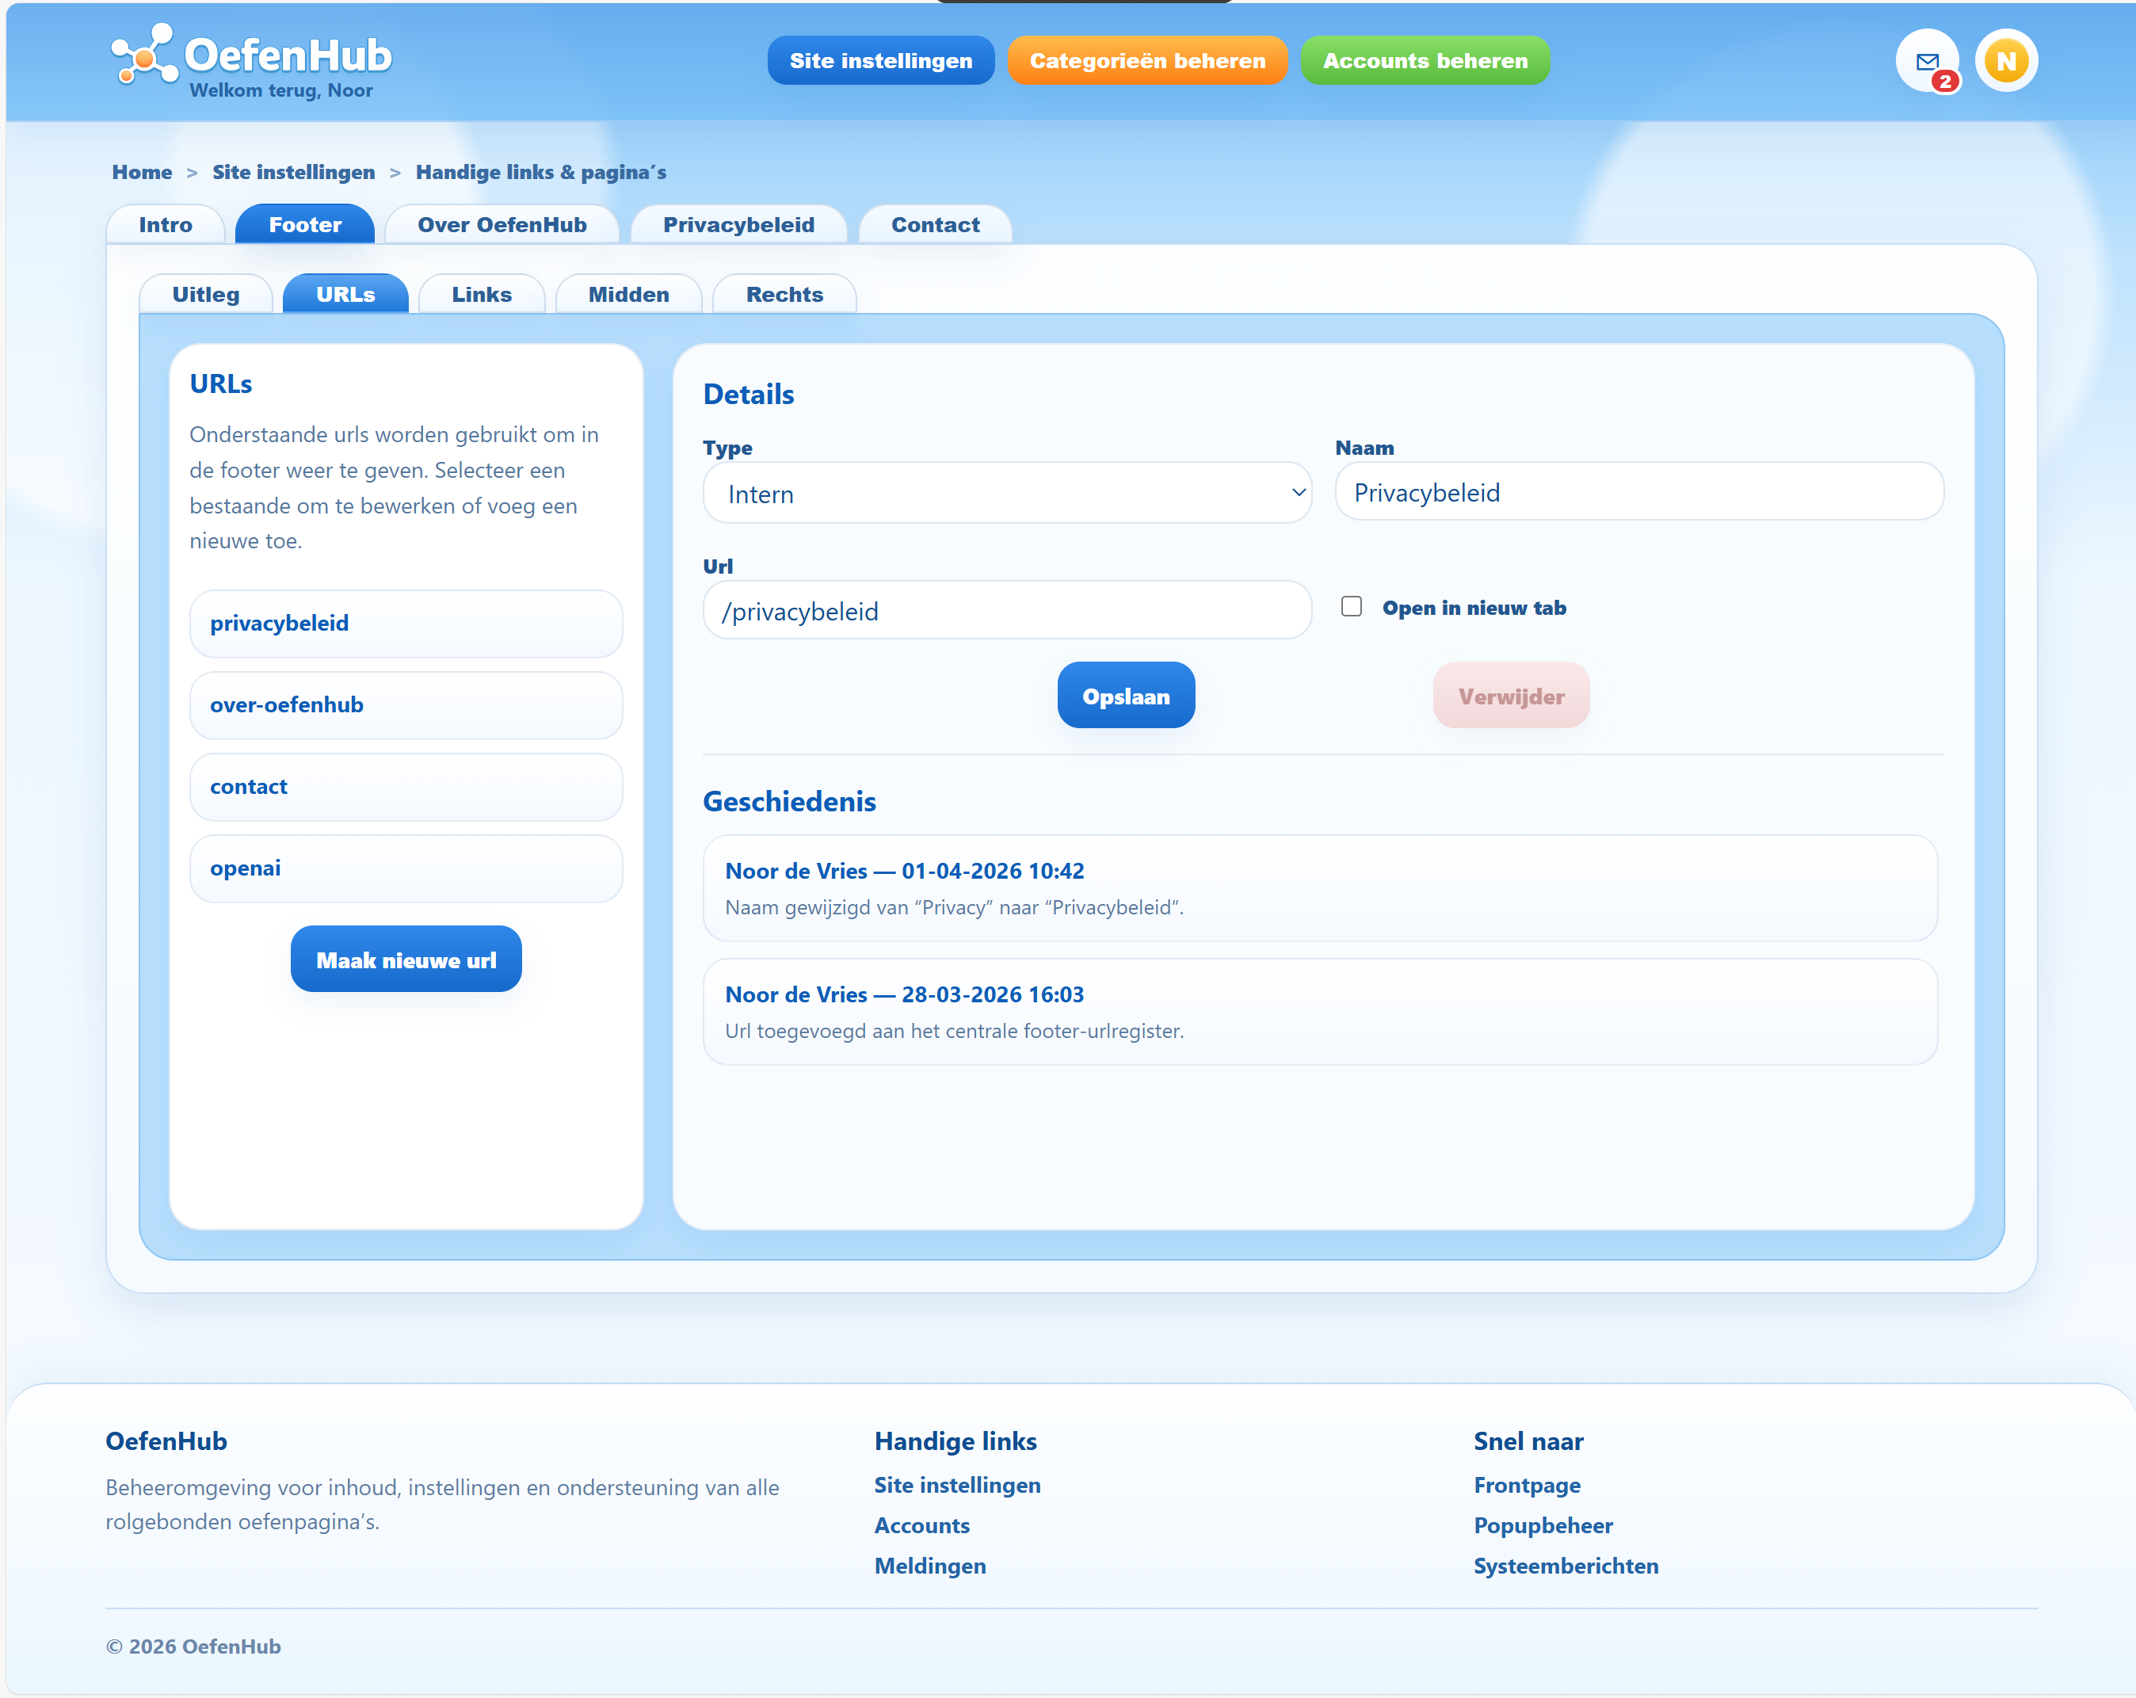Switch to the Intro tab
Image resolution: width=2136 pixels, height=1698 pixels.
coord(166,225)
